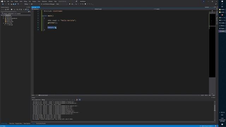This screenshot has width=226, height=127.
Task: Click the editor zoom percentage dropdown
Action: coord(34,95)
